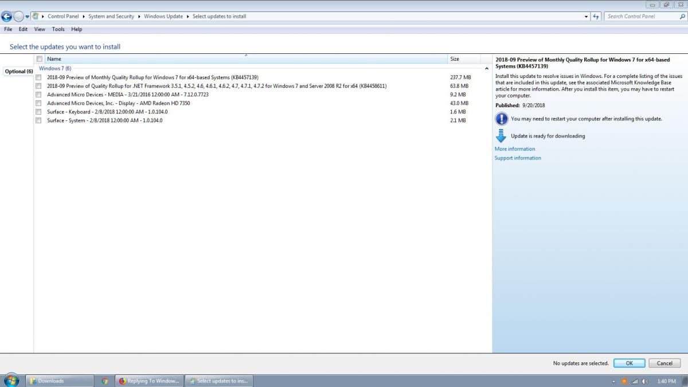Click the orange system tray icon

tap(624, 381)
